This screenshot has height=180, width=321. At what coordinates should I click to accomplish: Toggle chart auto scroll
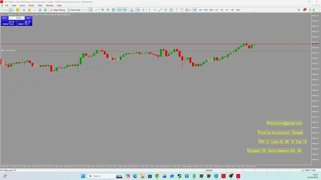point(120,10)
